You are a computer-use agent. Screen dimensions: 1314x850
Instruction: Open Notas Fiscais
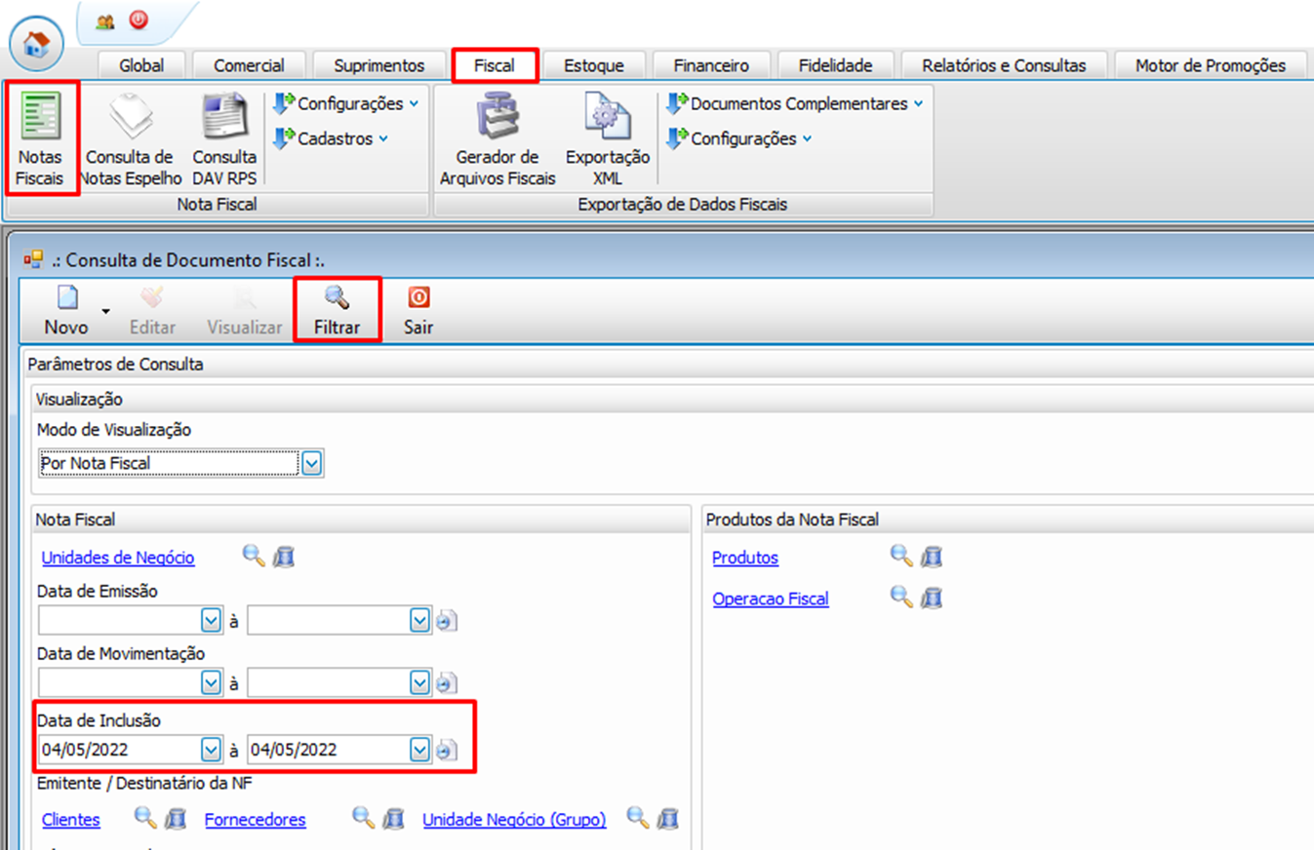pos(40,138)
